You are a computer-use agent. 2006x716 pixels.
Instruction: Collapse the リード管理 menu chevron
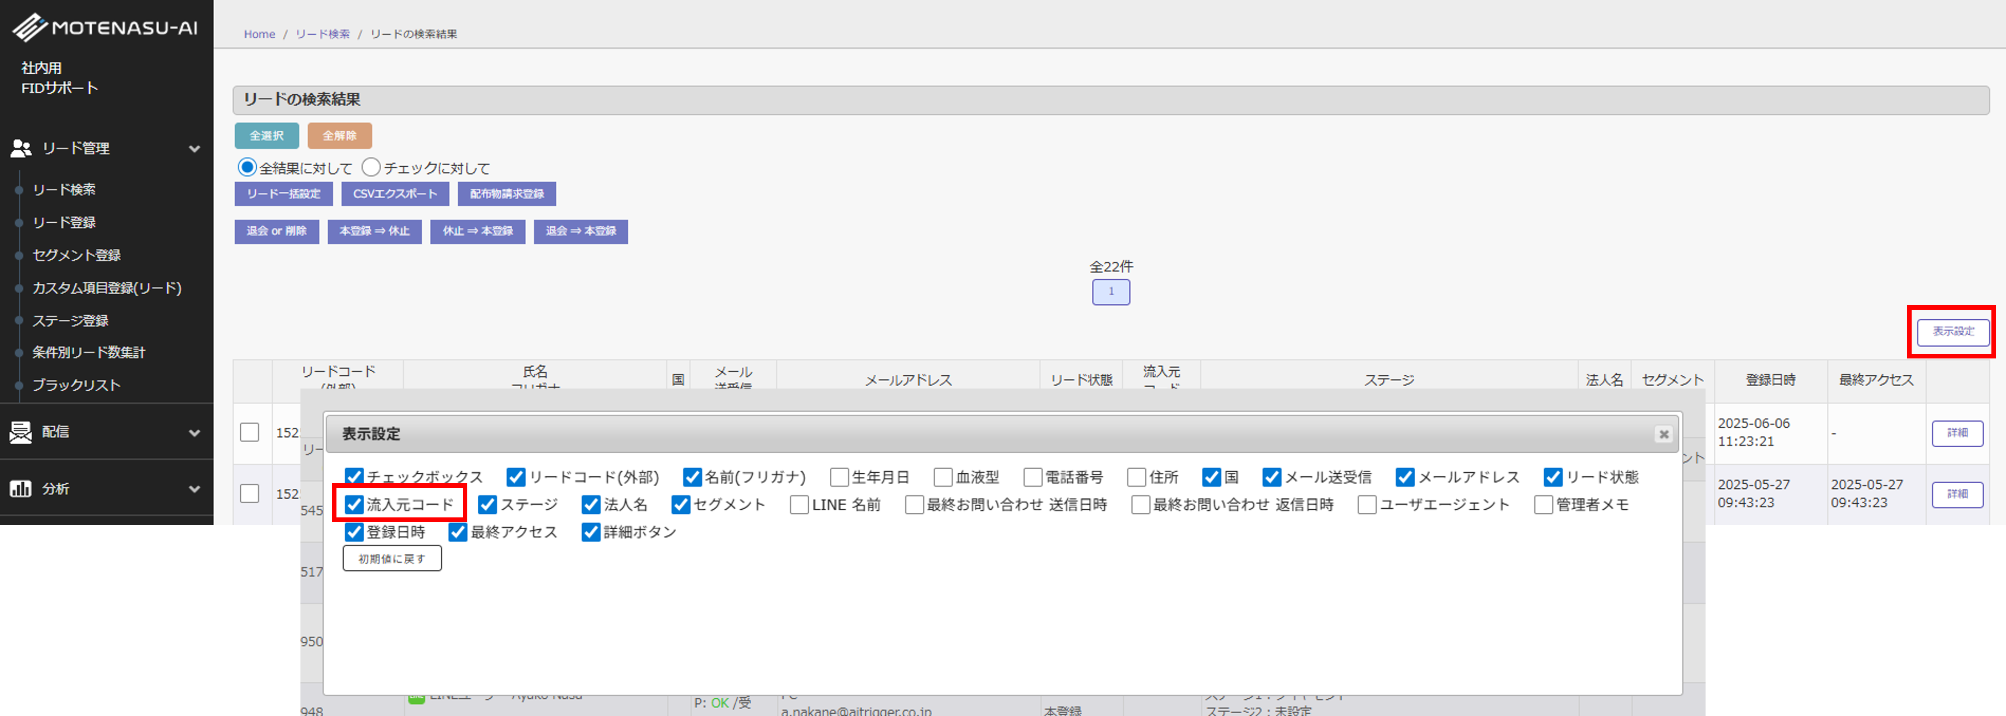195,148
